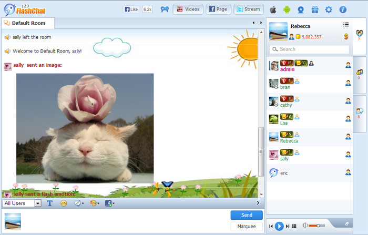368x235 pixels.
Task: Open the text font formatting tool
Action: click(x=50, y=203)
